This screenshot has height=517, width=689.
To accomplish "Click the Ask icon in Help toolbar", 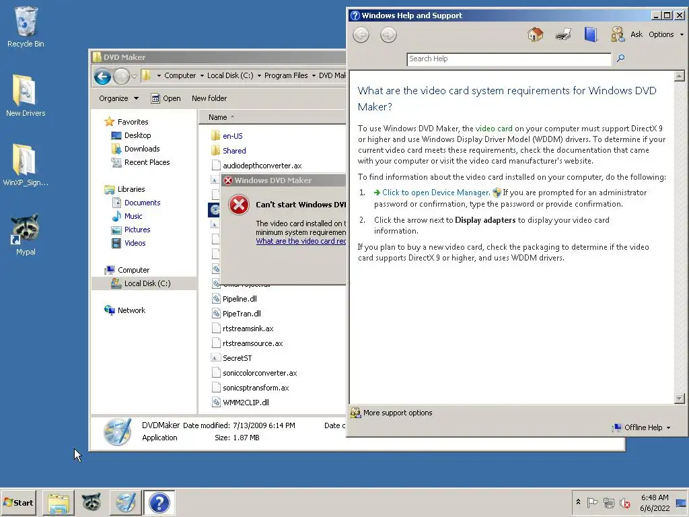I will 618,34.
